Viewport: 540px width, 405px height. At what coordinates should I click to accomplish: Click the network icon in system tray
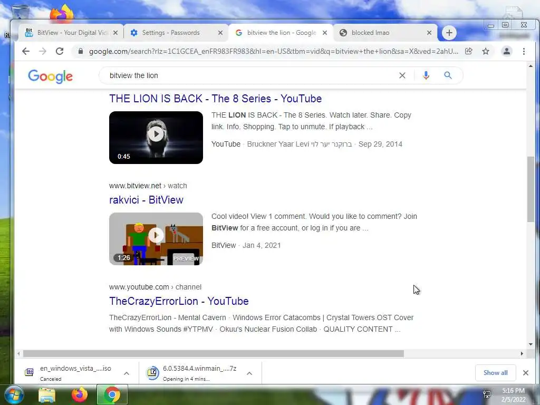[x=487, y=394]
